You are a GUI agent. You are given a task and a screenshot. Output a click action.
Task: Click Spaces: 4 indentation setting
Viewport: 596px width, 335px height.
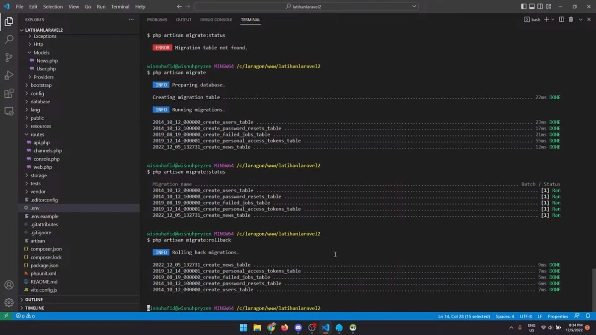(x=505, y=316)
